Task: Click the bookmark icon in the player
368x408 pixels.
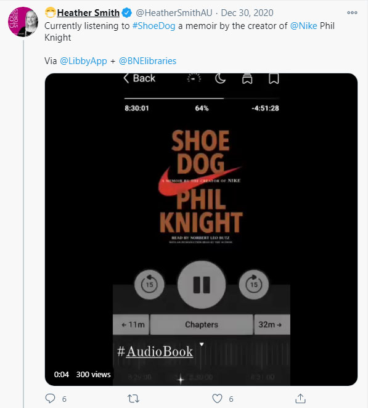Action: [274, 78]
